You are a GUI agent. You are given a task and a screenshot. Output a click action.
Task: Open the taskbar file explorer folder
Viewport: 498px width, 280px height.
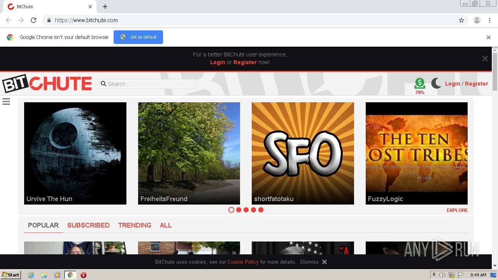click(x=44, y=275)
